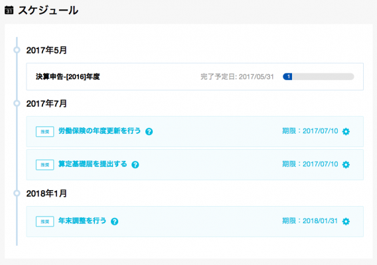Click the 推奨 badge on 年末調整 row
This screenshot has height=265, width=377.
tap(44, 221)
